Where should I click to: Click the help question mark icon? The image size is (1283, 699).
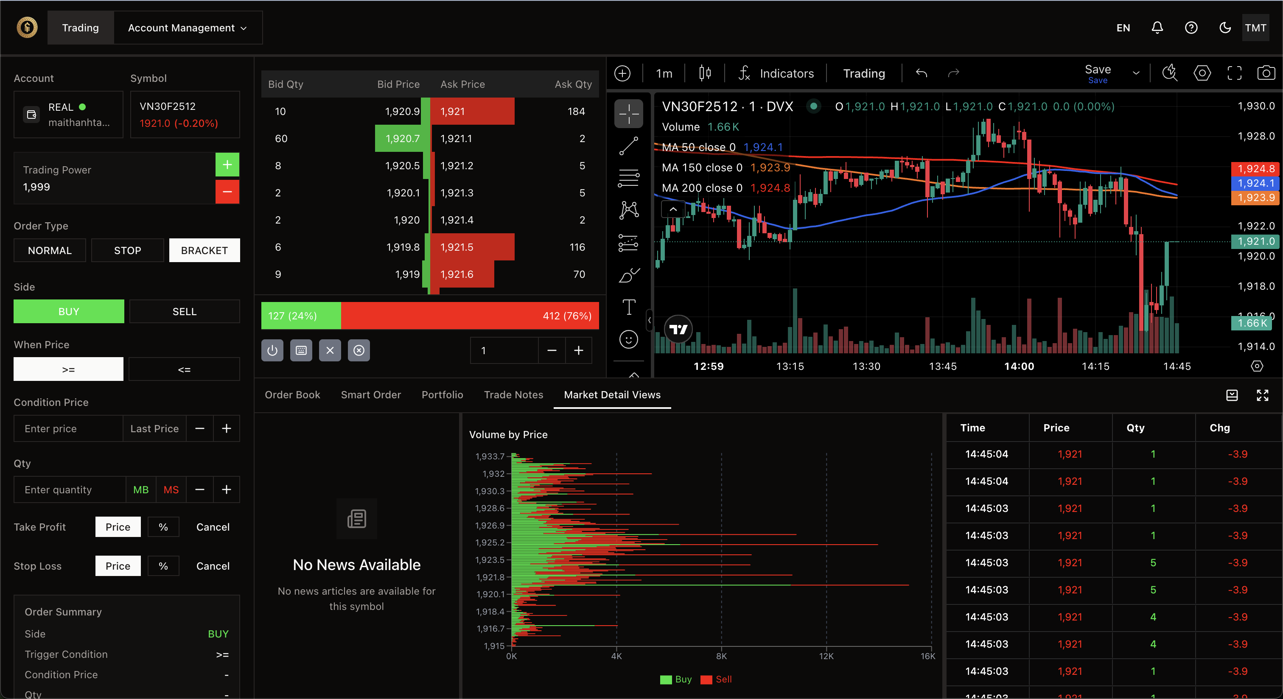click(x=1191, y=28)
